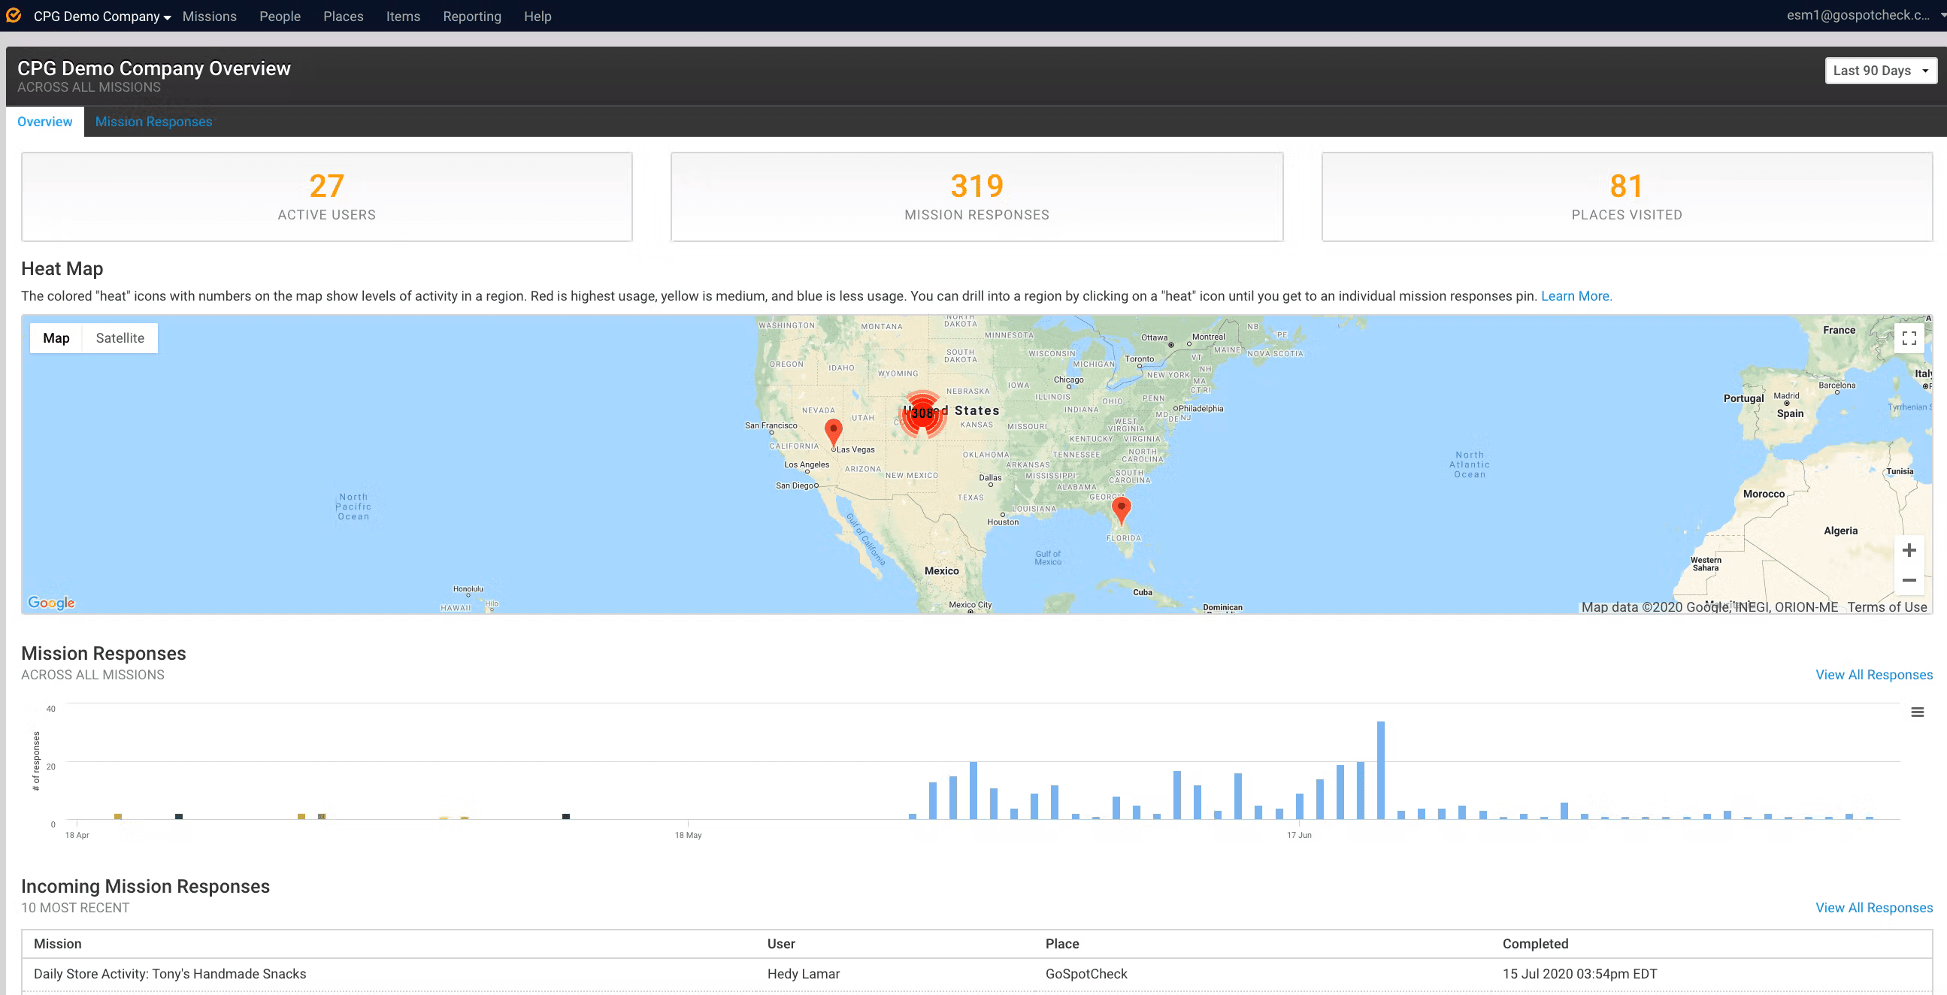This screenshot has height=995, width=1947.
Task: Switch back to Map view
Action: [55, 337]
